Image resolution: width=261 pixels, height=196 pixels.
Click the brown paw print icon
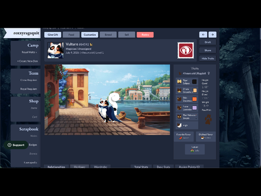pos(208,119)
